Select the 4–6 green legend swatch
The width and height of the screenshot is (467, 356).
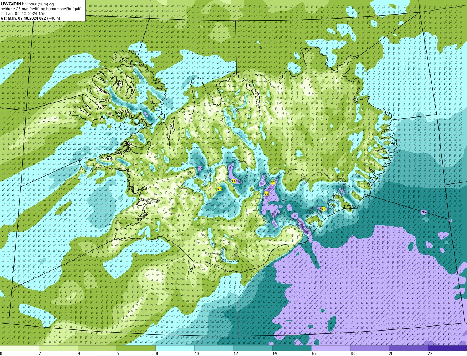pyautogui.click(x=97, y=348)
